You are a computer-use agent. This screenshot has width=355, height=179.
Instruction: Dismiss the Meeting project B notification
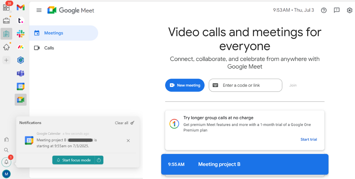128,141
